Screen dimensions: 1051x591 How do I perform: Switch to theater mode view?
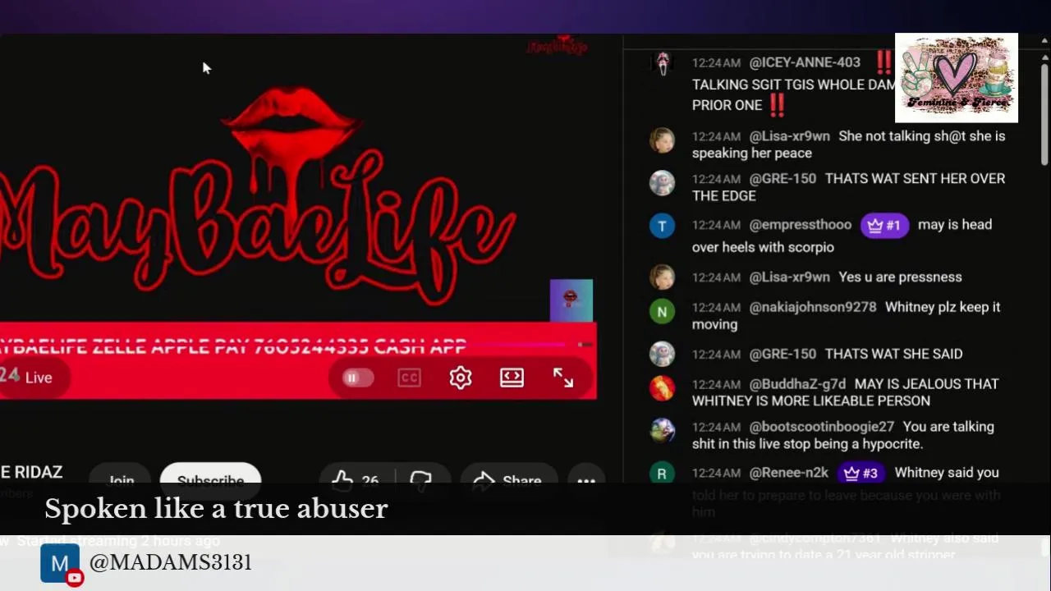click(512, 378)
